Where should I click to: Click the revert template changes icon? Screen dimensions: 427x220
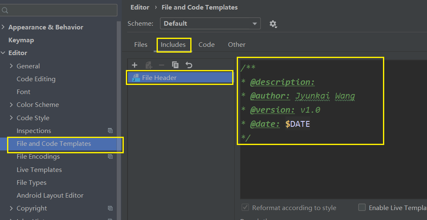tap(189, 65)
